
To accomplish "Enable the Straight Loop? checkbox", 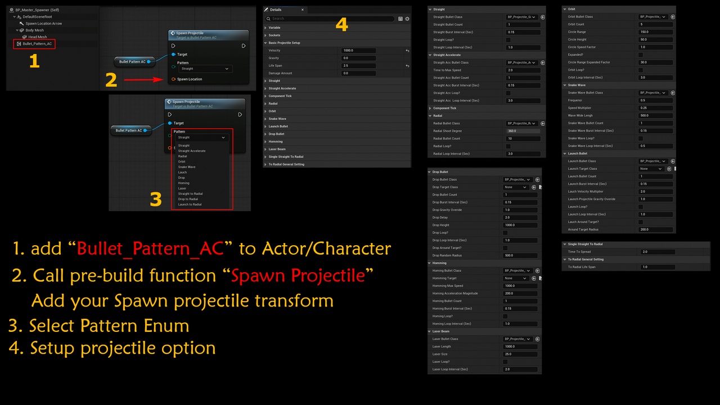I will (508, 40).
